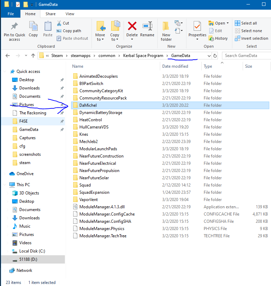This screenshot has width=271, height=286.
Task: Click Pin to Quick access icon
Action: pos(14,26)
